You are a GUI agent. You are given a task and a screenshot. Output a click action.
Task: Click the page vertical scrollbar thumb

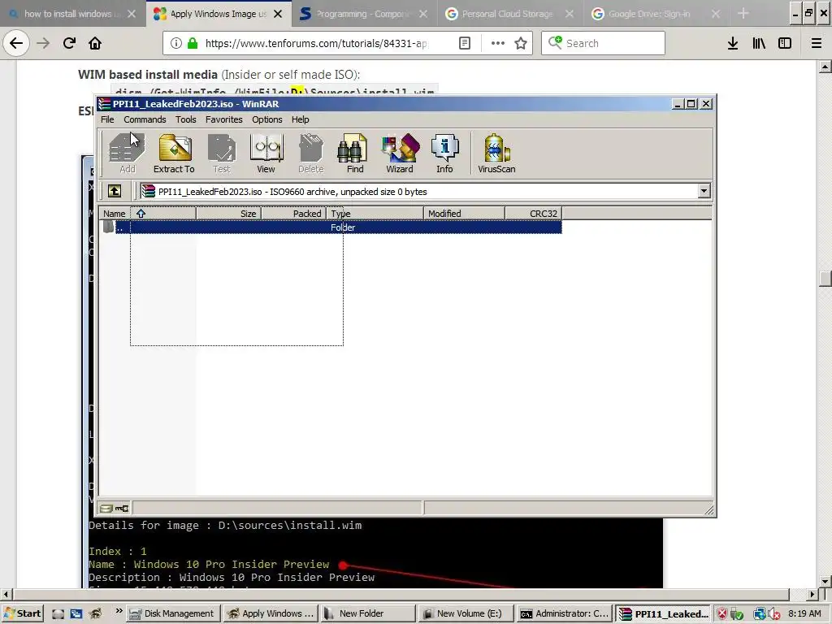coord(825,279)
